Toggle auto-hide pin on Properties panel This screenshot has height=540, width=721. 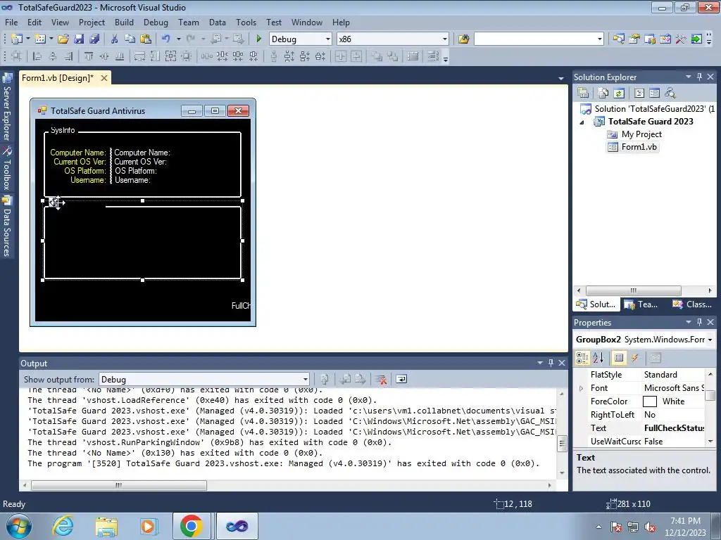coord(699,322)
